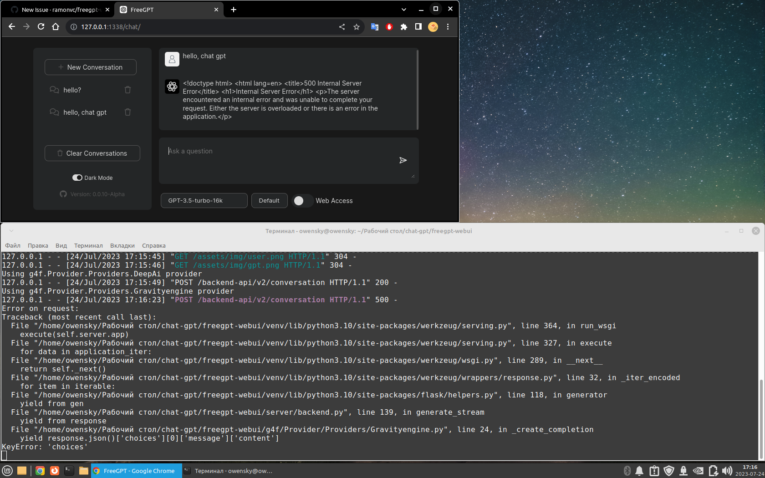
Task: Open the Chrome home page button
Action: click(56, 27)
